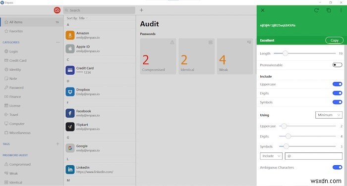This screenshot has width=347, height=186.
Task: Open the Apple ID item icon
Action: click(x=70, y=48)
